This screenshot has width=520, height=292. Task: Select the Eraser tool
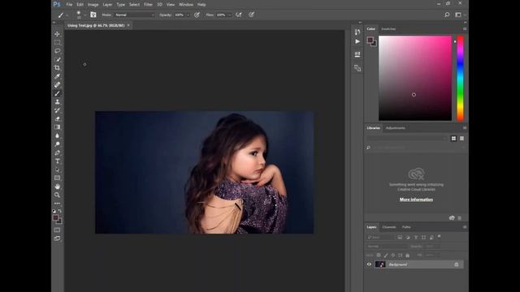pos(57,119)
